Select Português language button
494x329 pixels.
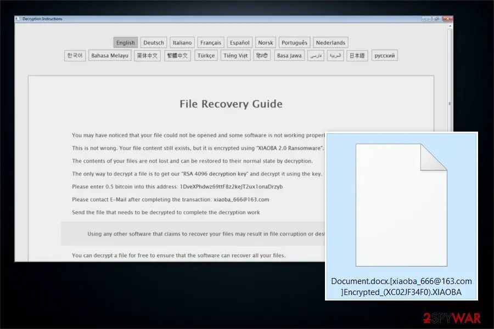[294, 43]
